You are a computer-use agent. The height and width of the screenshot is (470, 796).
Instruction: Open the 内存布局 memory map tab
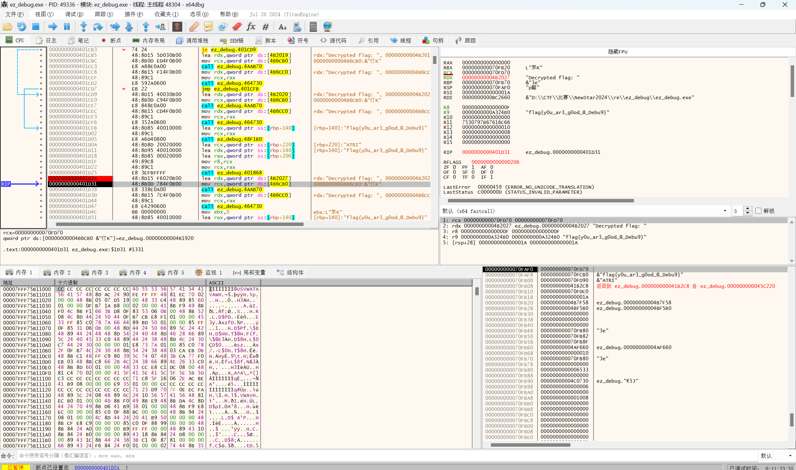149,40
